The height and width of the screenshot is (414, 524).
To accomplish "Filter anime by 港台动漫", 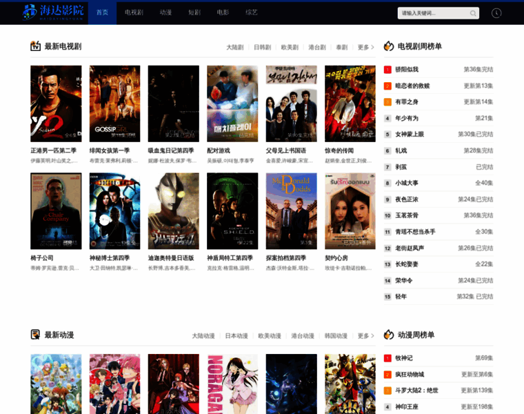I will (303, 336).
